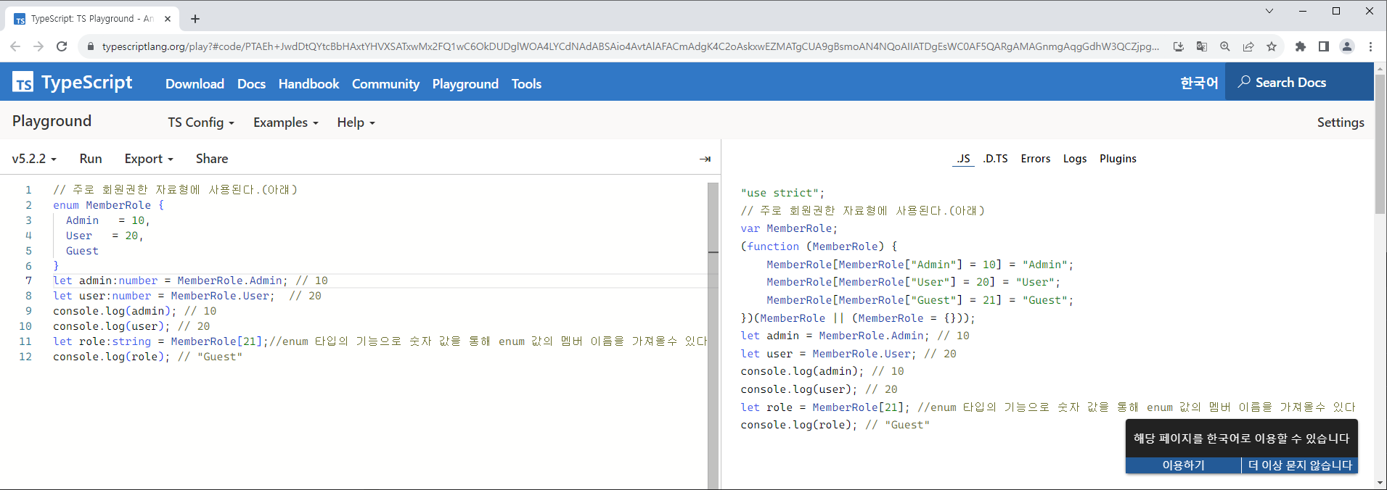Open the browser extensions puzzle icon
The image size is (1387, 490).
[1301, 46]
